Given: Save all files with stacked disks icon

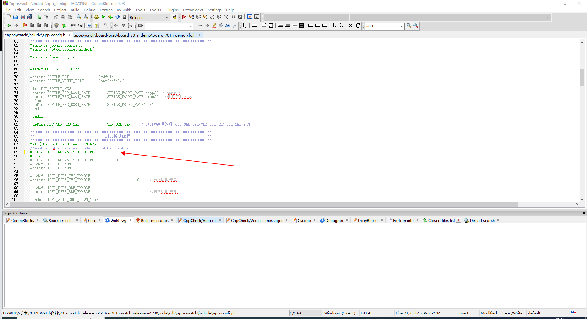Looking at the screenshot, I should click(30, 17).
